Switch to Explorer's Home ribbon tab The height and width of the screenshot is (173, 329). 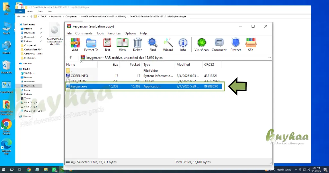click(30, 12)
